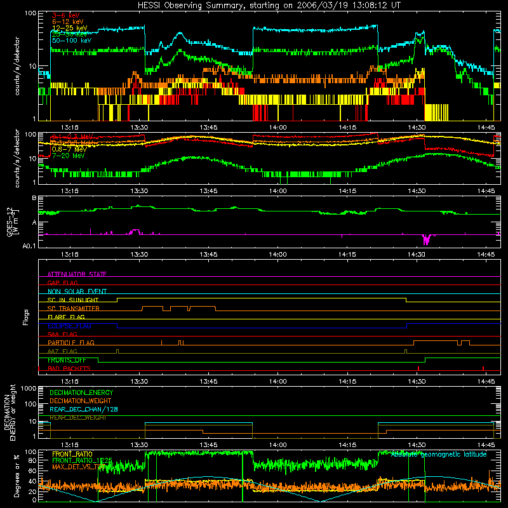Click the ECLIPSE_FLAG label

[69, 326]
